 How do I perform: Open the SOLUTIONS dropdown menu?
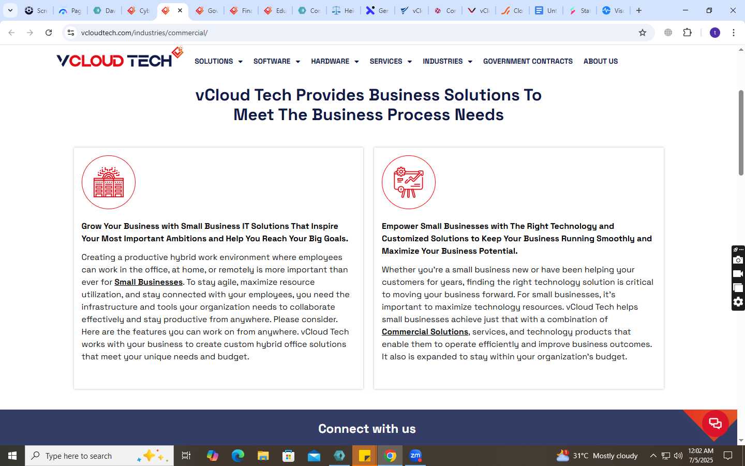point(218,61)
